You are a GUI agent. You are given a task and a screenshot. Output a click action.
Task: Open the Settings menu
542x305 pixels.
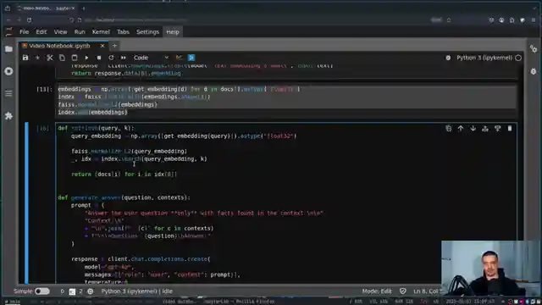[147, 32]
